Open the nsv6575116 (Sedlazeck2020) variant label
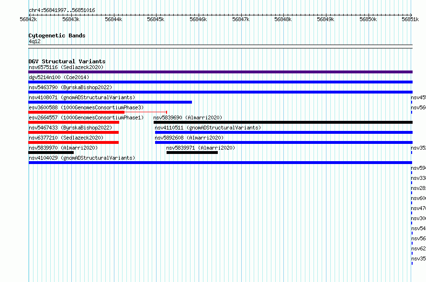 pyautogui.click(x=66, y=67)
